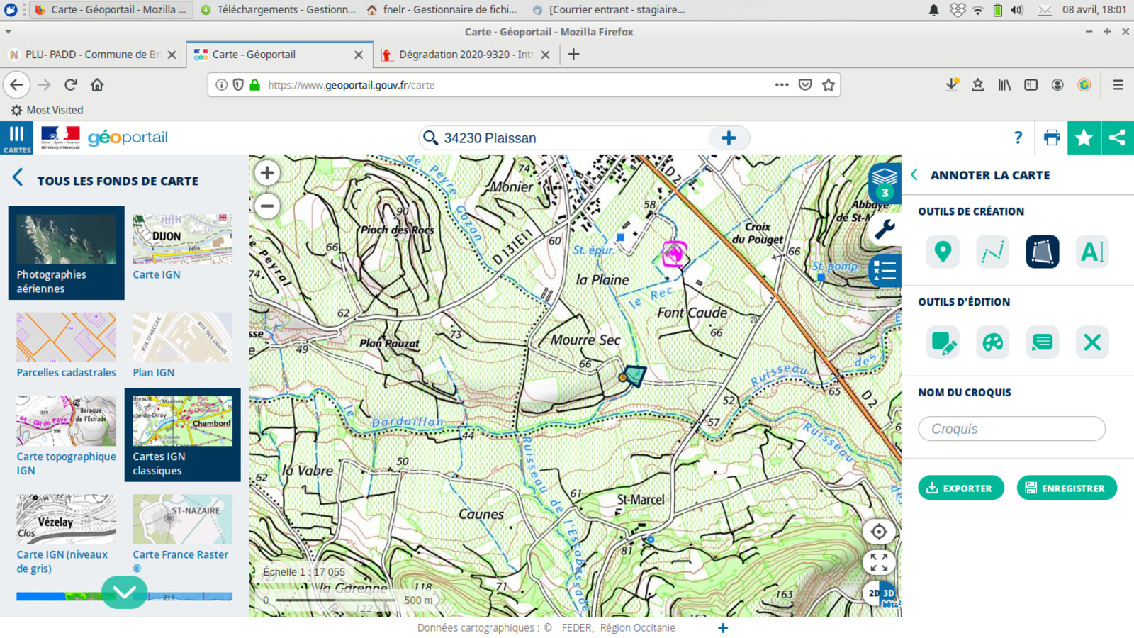Toggle the 2D/3D view switch
1134x638 pixels.
click(882, 593)
